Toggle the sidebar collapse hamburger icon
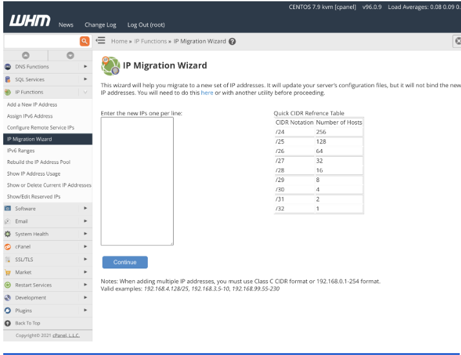 [100, 41]
